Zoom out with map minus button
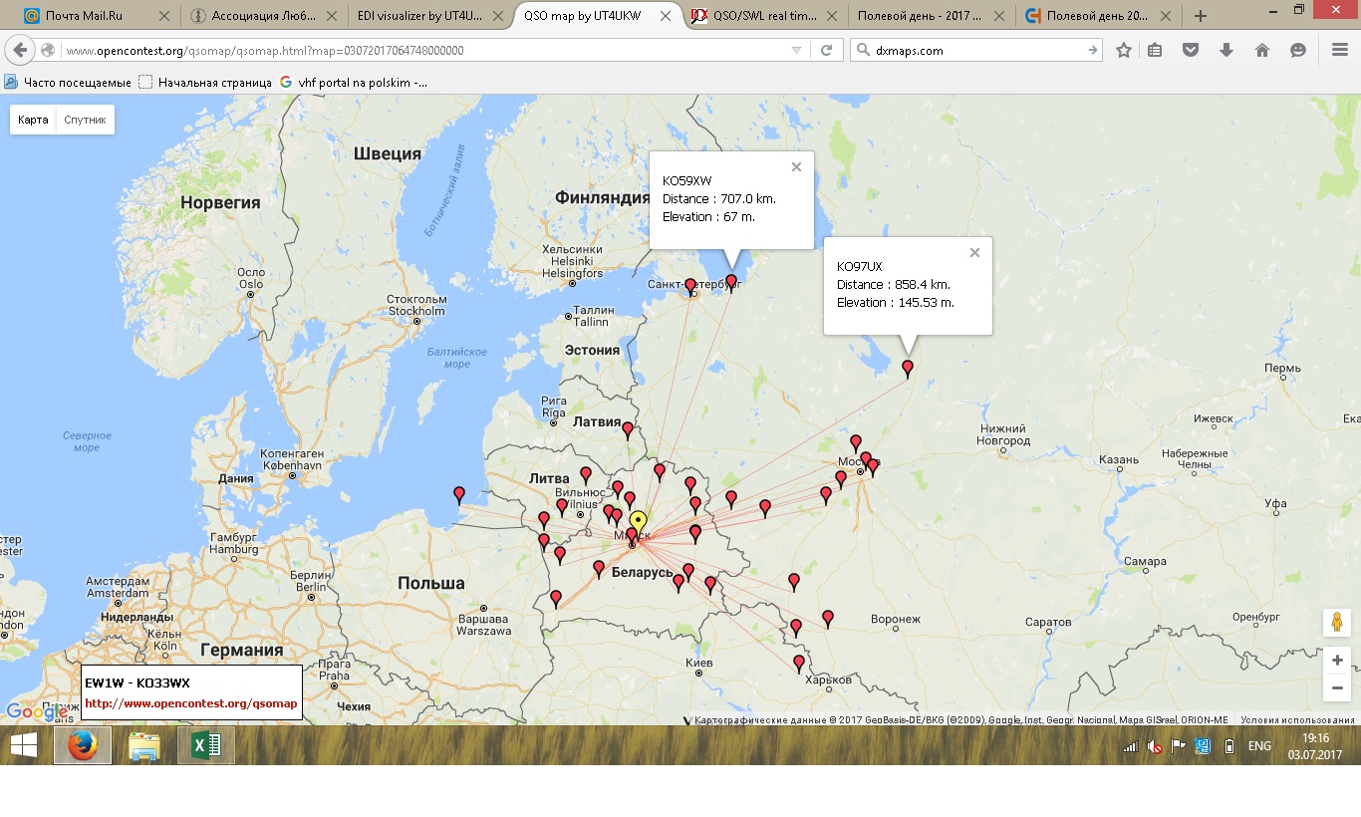Image resolution: width=1361 pixels, height=817 pixels. coord(1337,687)
